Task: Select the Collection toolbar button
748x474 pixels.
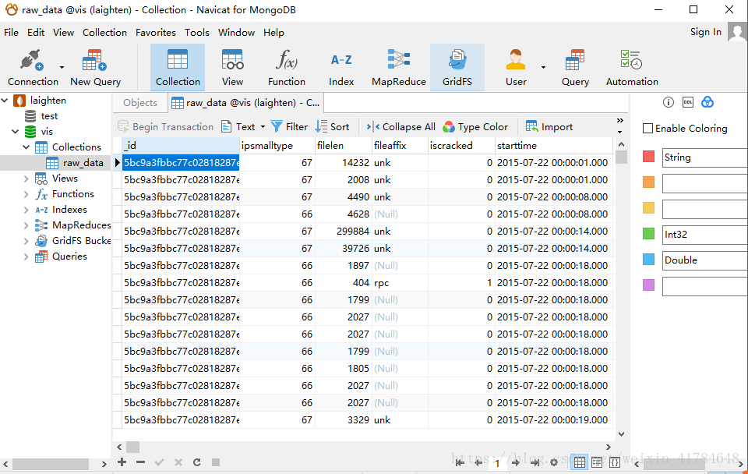Action: tap(178, 68)
